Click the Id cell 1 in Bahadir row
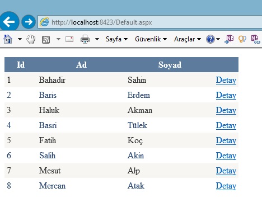Screen dimensions: 262x207 pyautogui.click(x=9, y=80)
